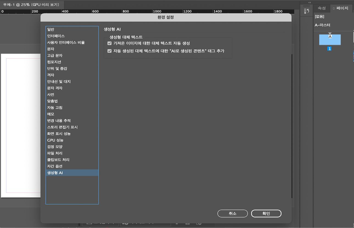This screenshot has width=354, height=228.
Task: Uncheck "AI로 생성된 콘텐츠" 태그 추가 option
Action: [110, 51]
